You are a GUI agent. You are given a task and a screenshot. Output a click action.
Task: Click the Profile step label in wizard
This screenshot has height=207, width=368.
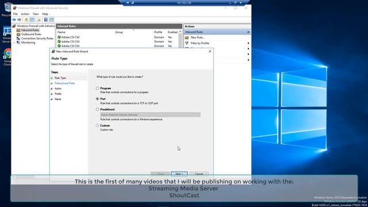(x=58, y=94)
